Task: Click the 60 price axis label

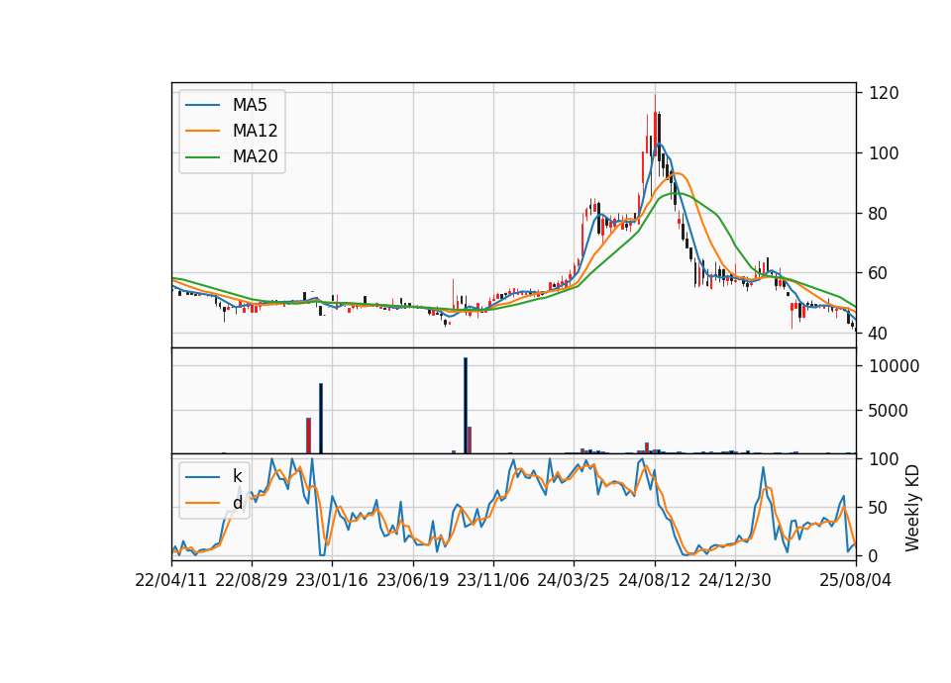Action: coord(879,273)
